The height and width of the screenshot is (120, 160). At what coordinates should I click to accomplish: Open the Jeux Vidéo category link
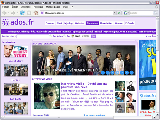[41, 32]
